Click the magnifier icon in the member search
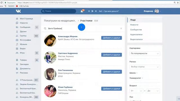 click(x=45, y=28)
